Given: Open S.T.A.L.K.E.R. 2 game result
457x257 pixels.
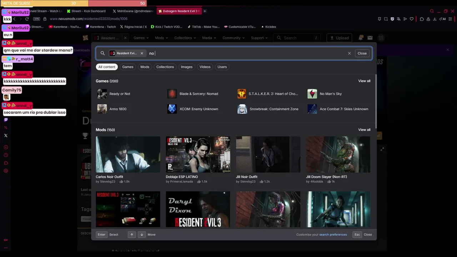Looking at the screenshot, I should pos(268,94).
